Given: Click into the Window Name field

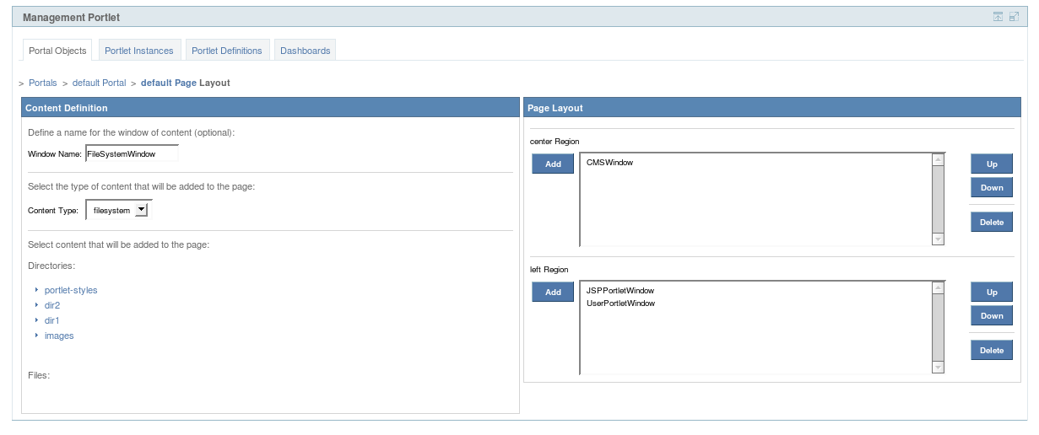Looking at the screenshot, I should click(x=131, y=154).
